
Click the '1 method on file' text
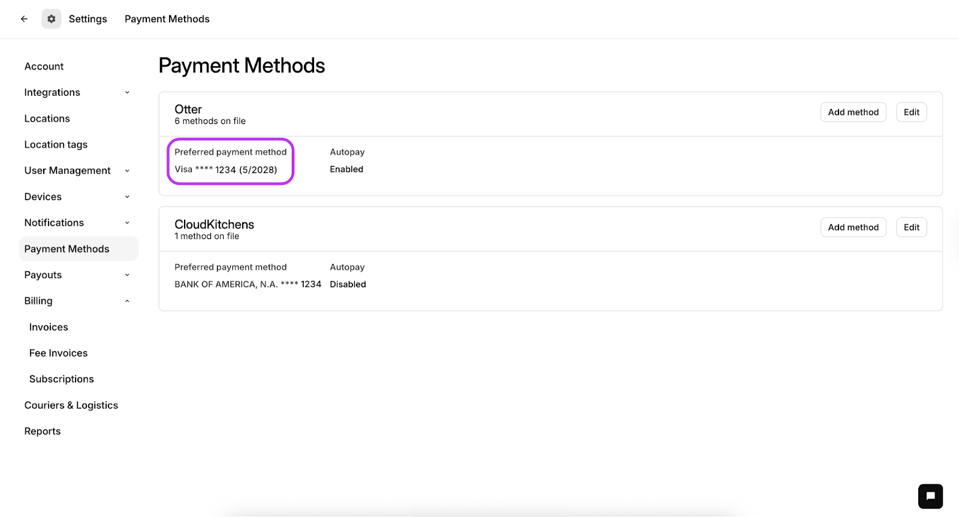click(x=207, y=237)
